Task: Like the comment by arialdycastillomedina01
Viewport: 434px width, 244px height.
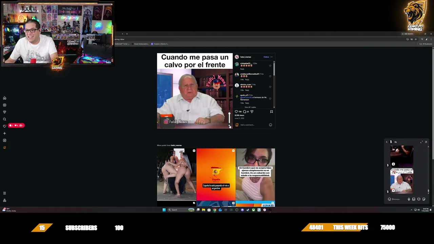Action: pyautogui.click(x=270, y=76)
